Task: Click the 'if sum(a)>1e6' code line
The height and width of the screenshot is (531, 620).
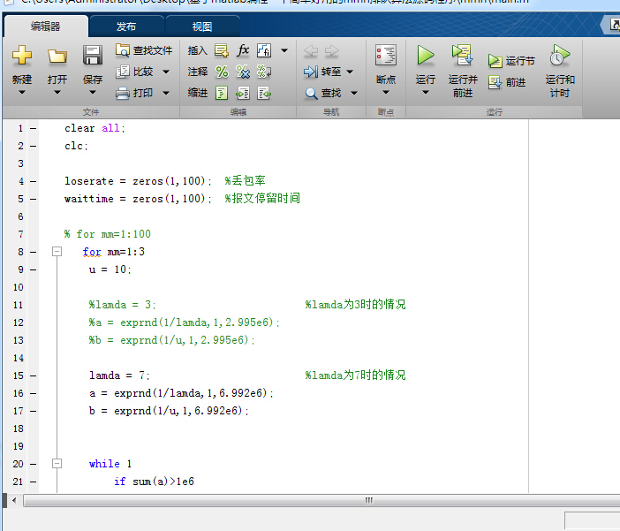Action: [155, 482]
